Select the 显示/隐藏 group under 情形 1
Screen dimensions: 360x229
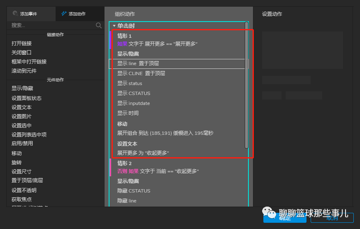click(x=128, y=54)
